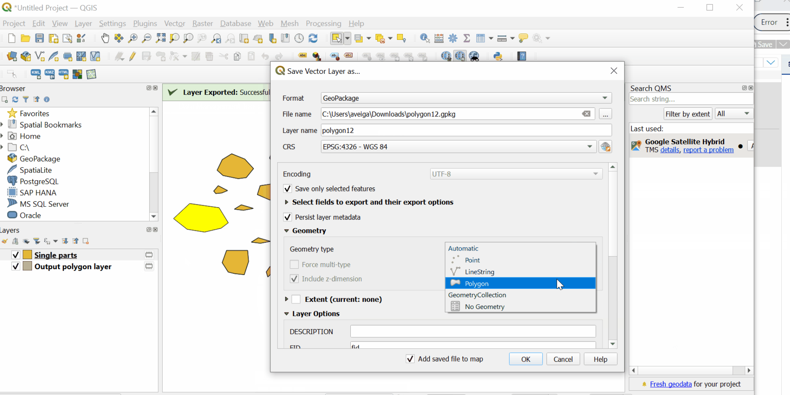Toggle Add saved file to map checkbox
Image resolution: width=790 pixels, height=395 pixels.
pos(410,359)
